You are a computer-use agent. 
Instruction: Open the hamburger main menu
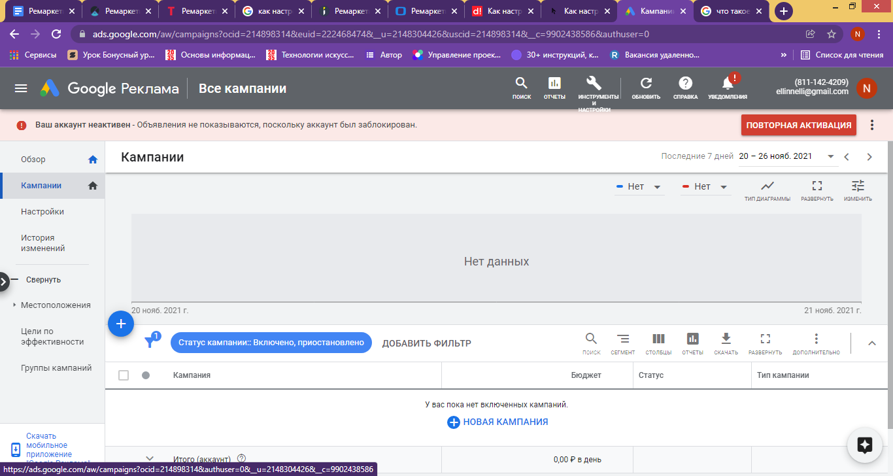(x=21, y=88)
